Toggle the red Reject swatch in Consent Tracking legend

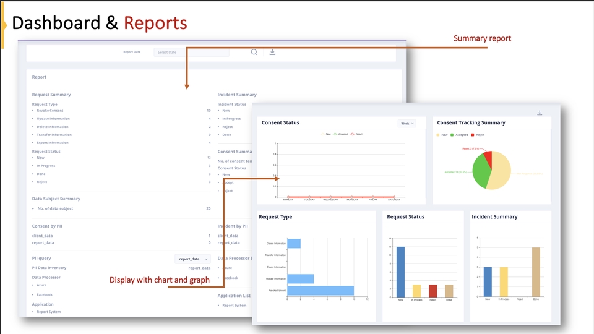[472, 135]
